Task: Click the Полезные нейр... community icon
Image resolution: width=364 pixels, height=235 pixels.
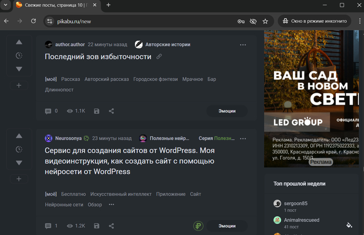Action: pyautogui.click(x=143, y=139)
